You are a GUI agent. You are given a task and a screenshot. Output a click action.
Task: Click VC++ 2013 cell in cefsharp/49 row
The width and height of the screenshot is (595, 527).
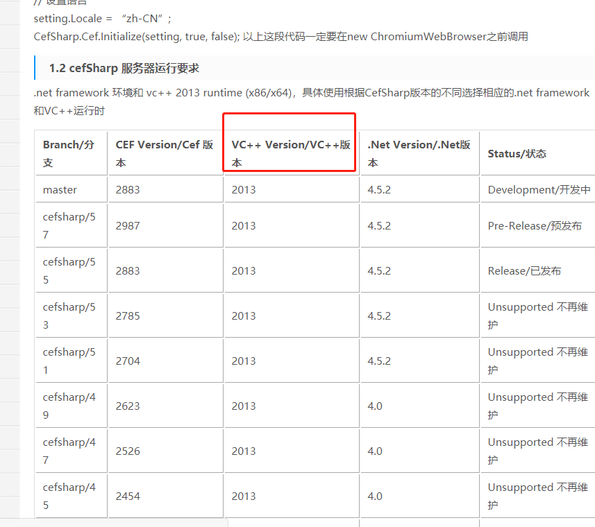click(x=291, y=406)
